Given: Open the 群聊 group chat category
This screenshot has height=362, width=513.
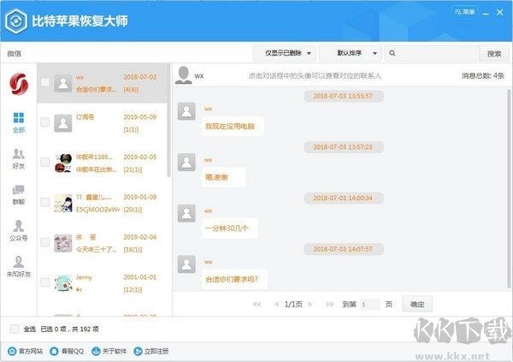Looking at the screenshot, I should (x=19, y=195).
